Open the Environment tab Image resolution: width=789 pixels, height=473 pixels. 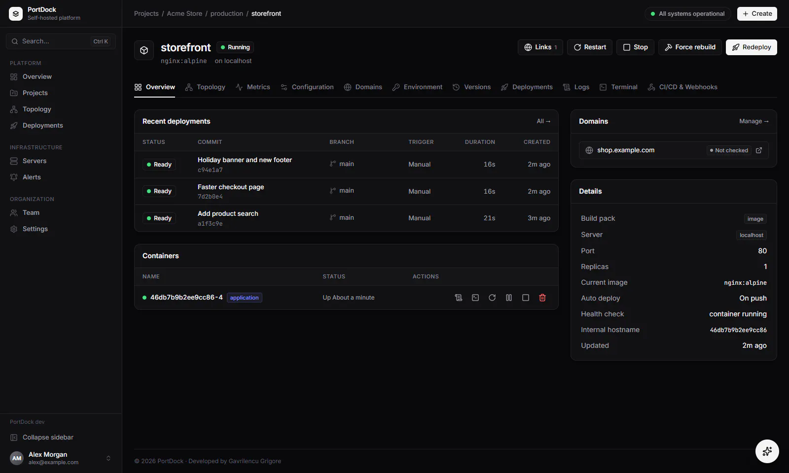tap(417, 87)
